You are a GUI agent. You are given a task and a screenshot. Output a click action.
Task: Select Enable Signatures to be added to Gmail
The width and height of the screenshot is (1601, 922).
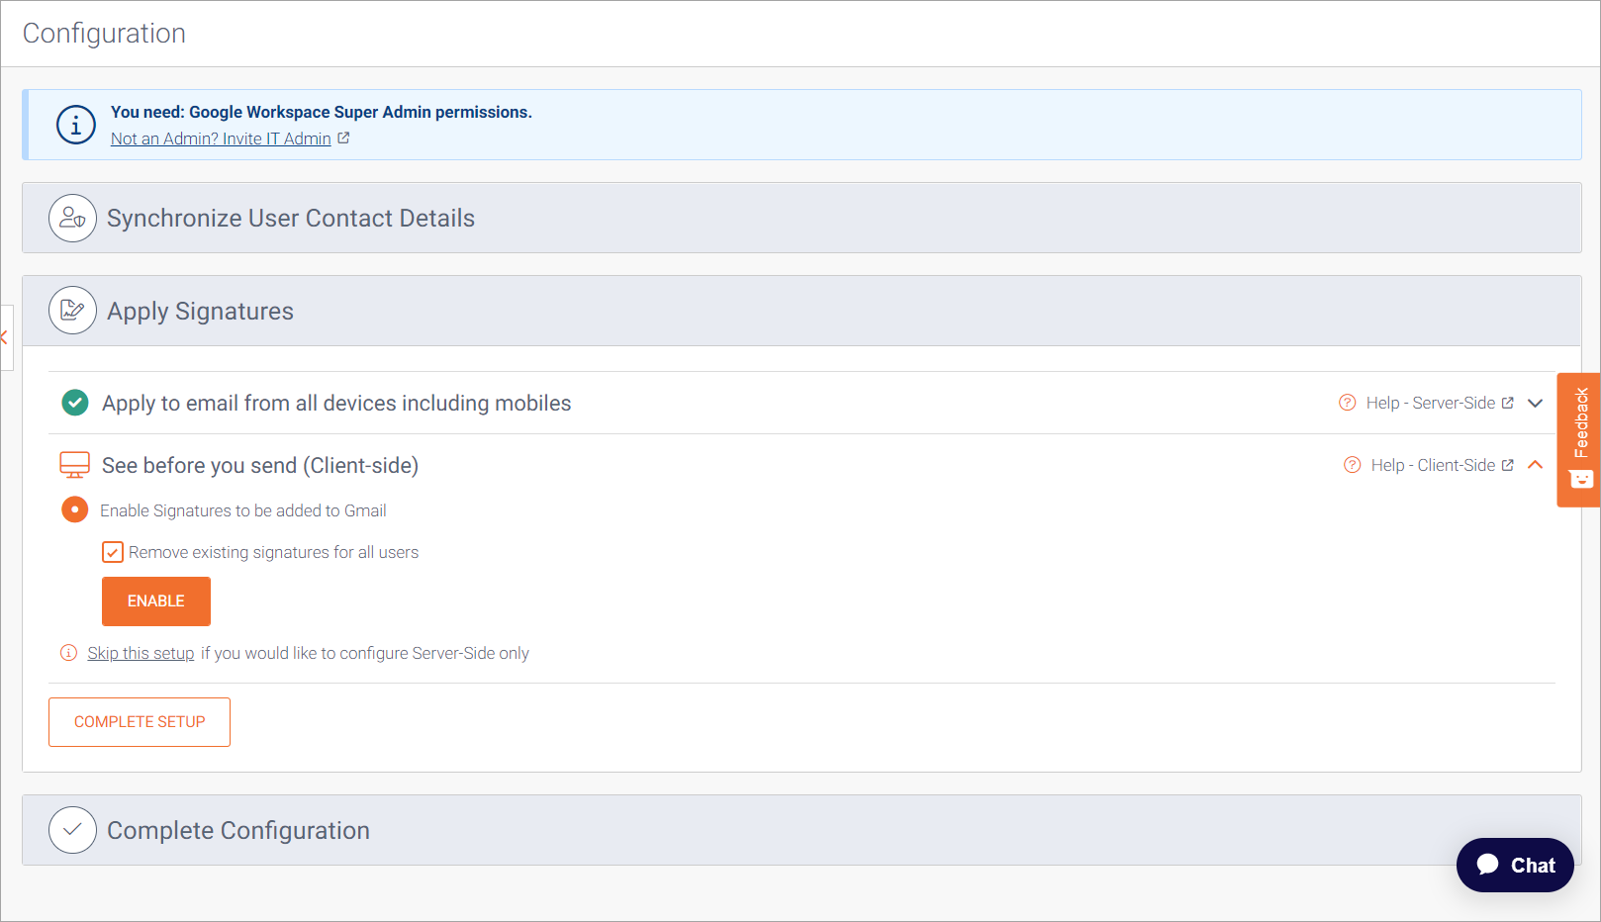pyautogui.click(x=75, y=509)
